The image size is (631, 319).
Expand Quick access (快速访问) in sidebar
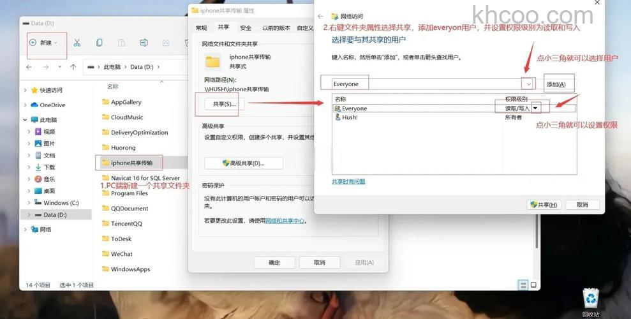[26, 90]
